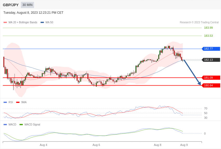Click the Aug 9 date axis label
This screenshot has height=149, width=221.
point(184,145)
